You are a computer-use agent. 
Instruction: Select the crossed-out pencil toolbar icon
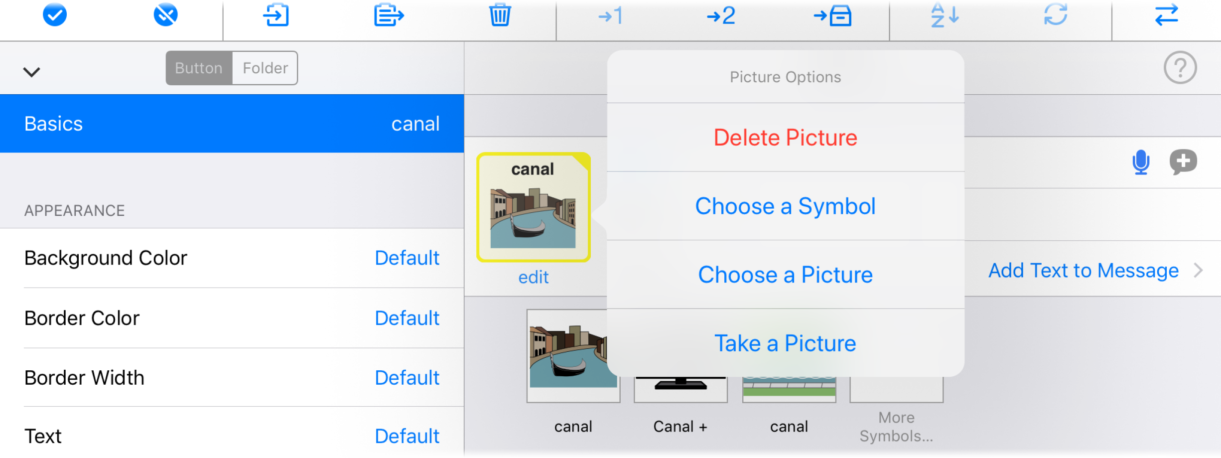166,15
